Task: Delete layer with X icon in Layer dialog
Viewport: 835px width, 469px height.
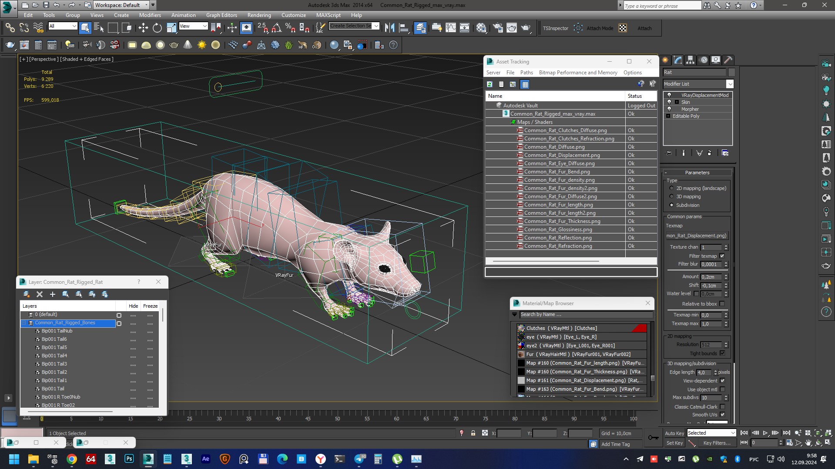Action: pos(40,294)
